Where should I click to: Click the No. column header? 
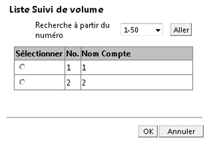click(73, 53)
